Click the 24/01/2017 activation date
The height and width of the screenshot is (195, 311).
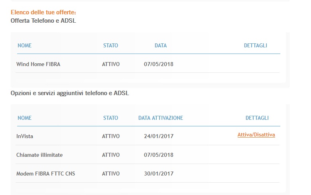click(x=159, y=136)
